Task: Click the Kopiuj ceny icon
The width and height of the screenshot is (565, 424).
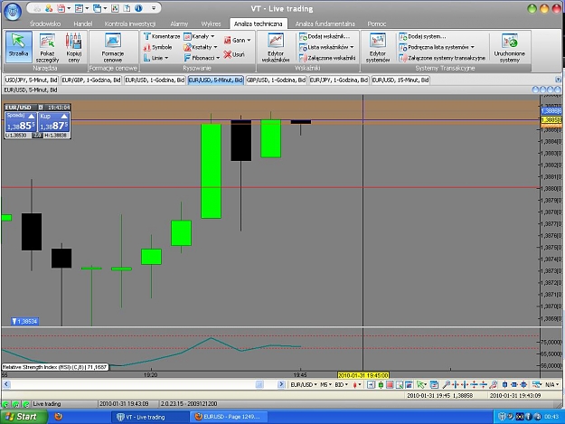Action: click(x=73, y=47)
